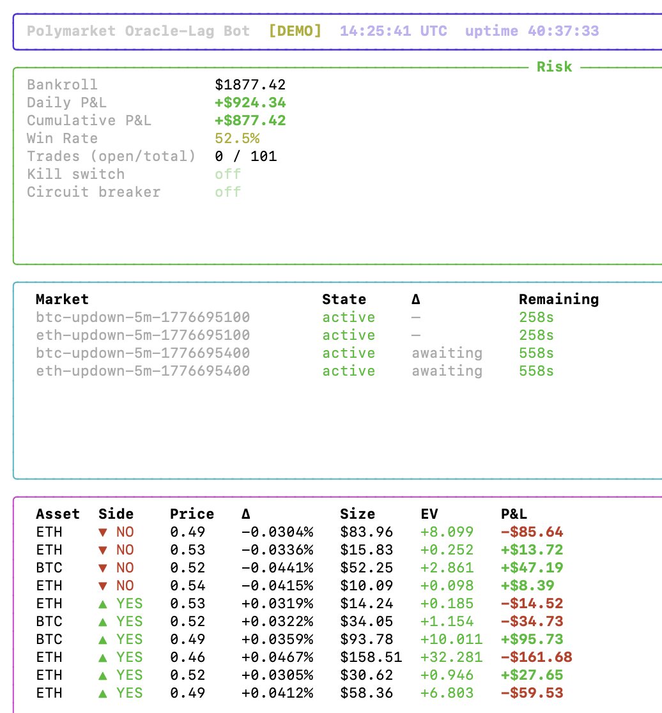662x713 pixels.
Task: Select the price 0.54 in trades
Action: click(187, 586)
